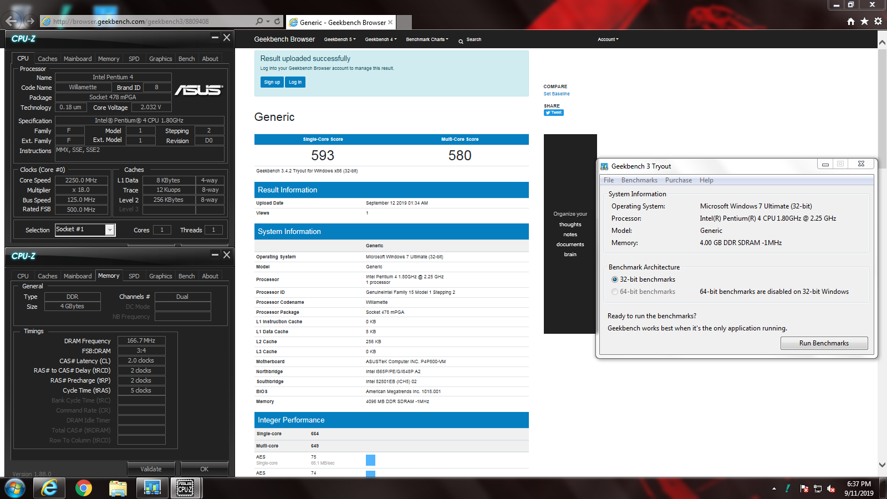Expand the Benchmark Charts menu

click(427, 39)
